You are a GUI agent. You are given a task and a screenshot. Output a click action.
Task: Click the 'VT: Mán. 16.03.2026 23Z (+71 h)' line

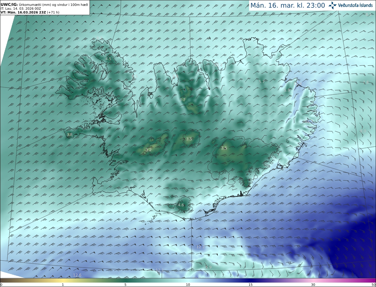[x=30, y=12]
